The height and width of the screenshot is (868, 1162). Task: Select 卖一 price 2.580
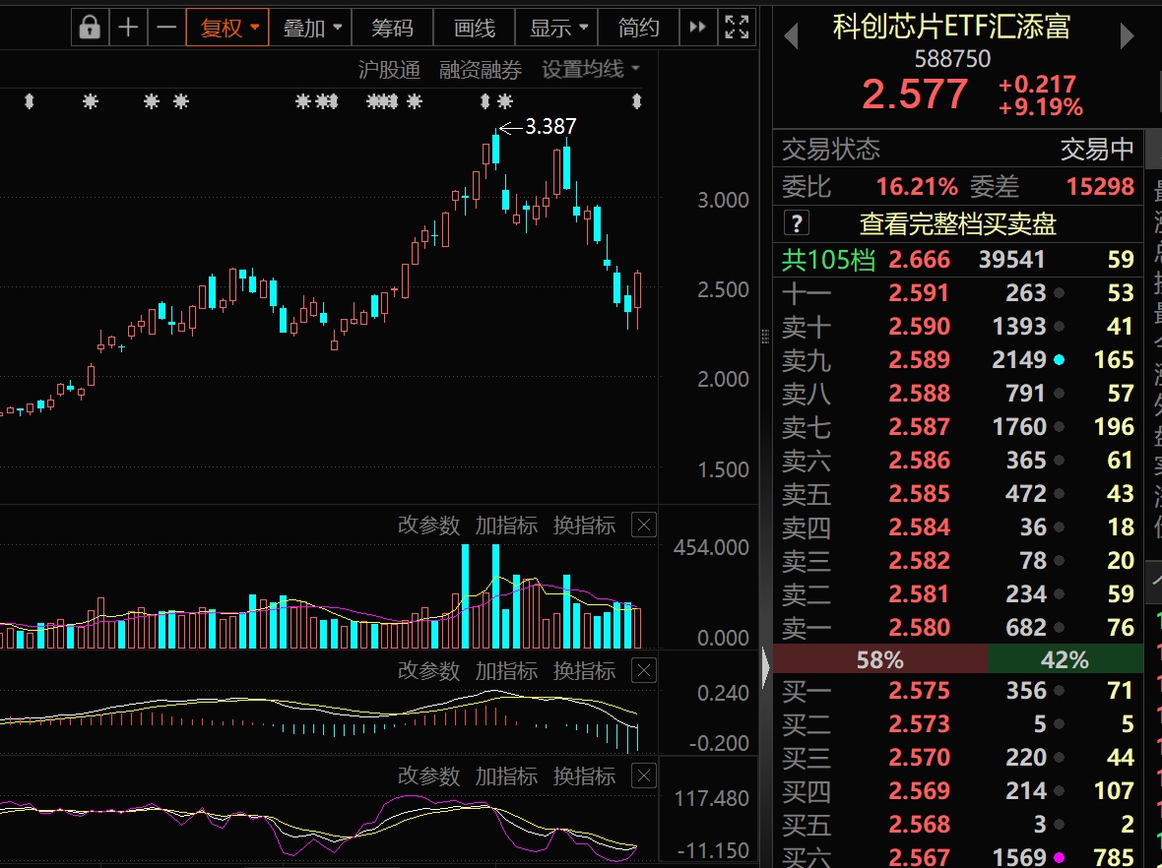(x=919, y=627)
